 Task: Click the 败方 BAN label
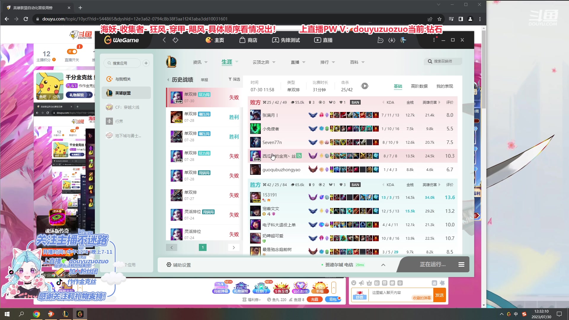click(x=355, y=102)
